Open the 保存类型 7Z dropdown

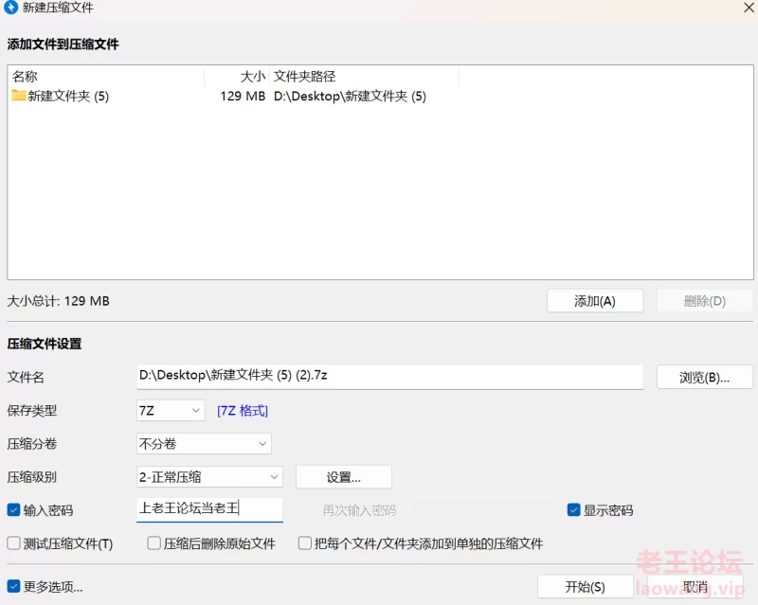171,411
